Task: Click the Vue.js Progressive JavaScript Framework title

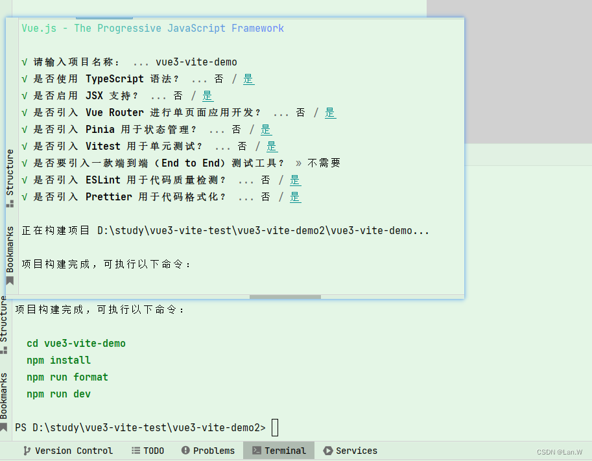Action: click(153, 28)
